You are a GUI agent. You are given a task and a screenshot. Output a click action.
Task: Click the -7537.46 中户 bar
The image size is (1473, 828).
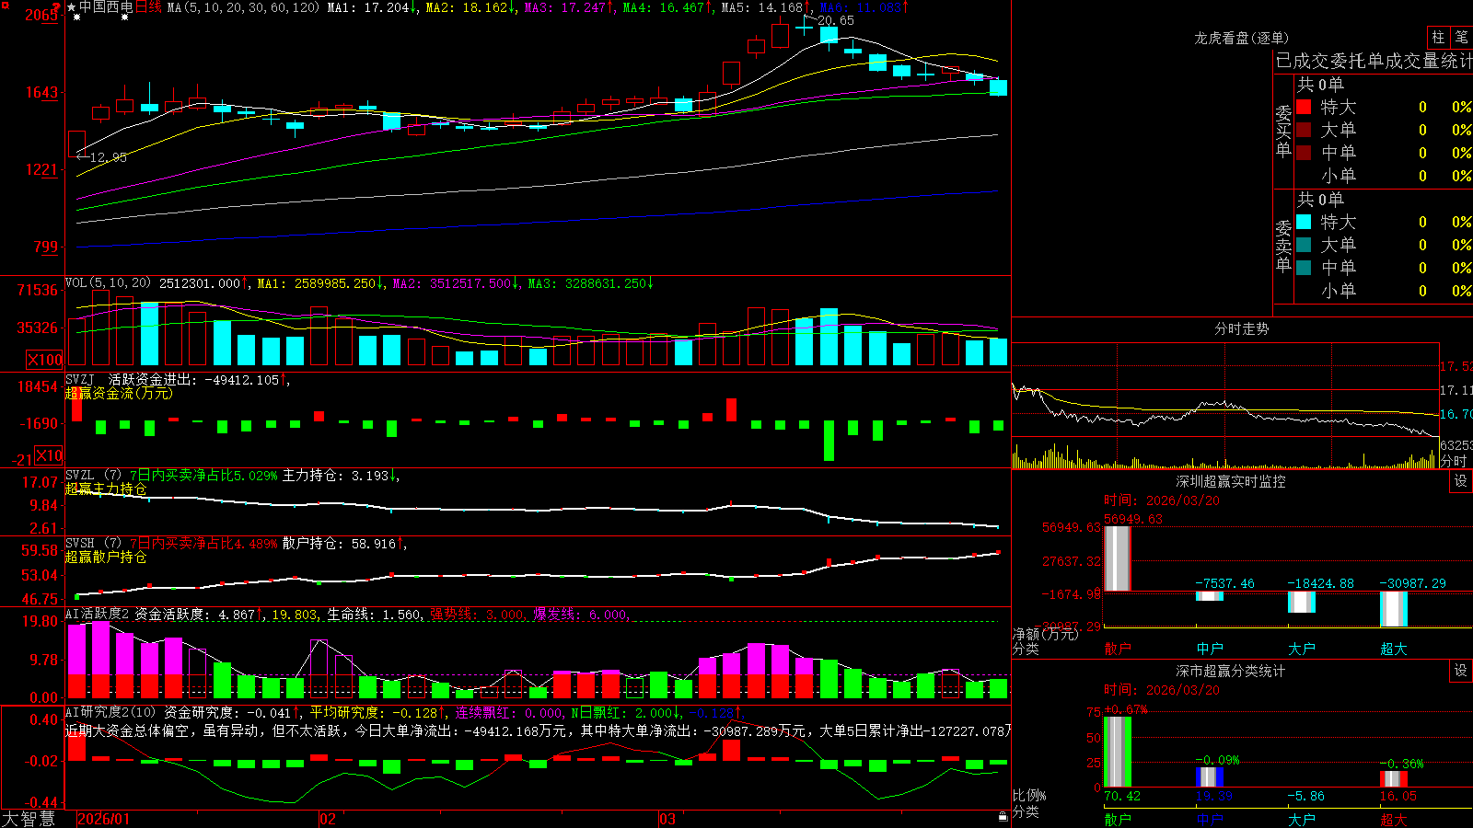point(1210,596)
